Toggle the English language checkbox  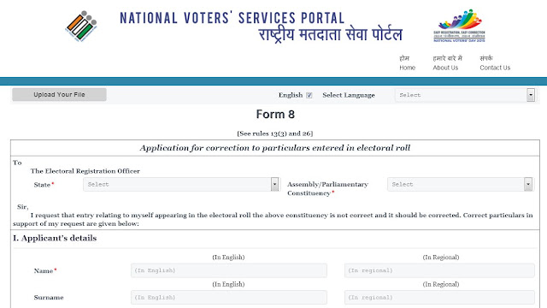309,95
